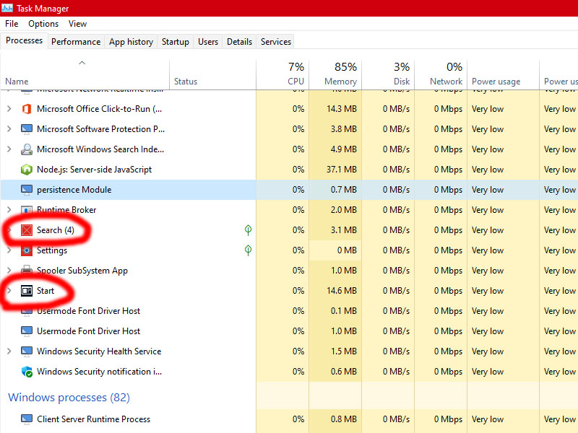578x433 pixels.
Task: Switch to the App history tab
Action: point(131,42)
